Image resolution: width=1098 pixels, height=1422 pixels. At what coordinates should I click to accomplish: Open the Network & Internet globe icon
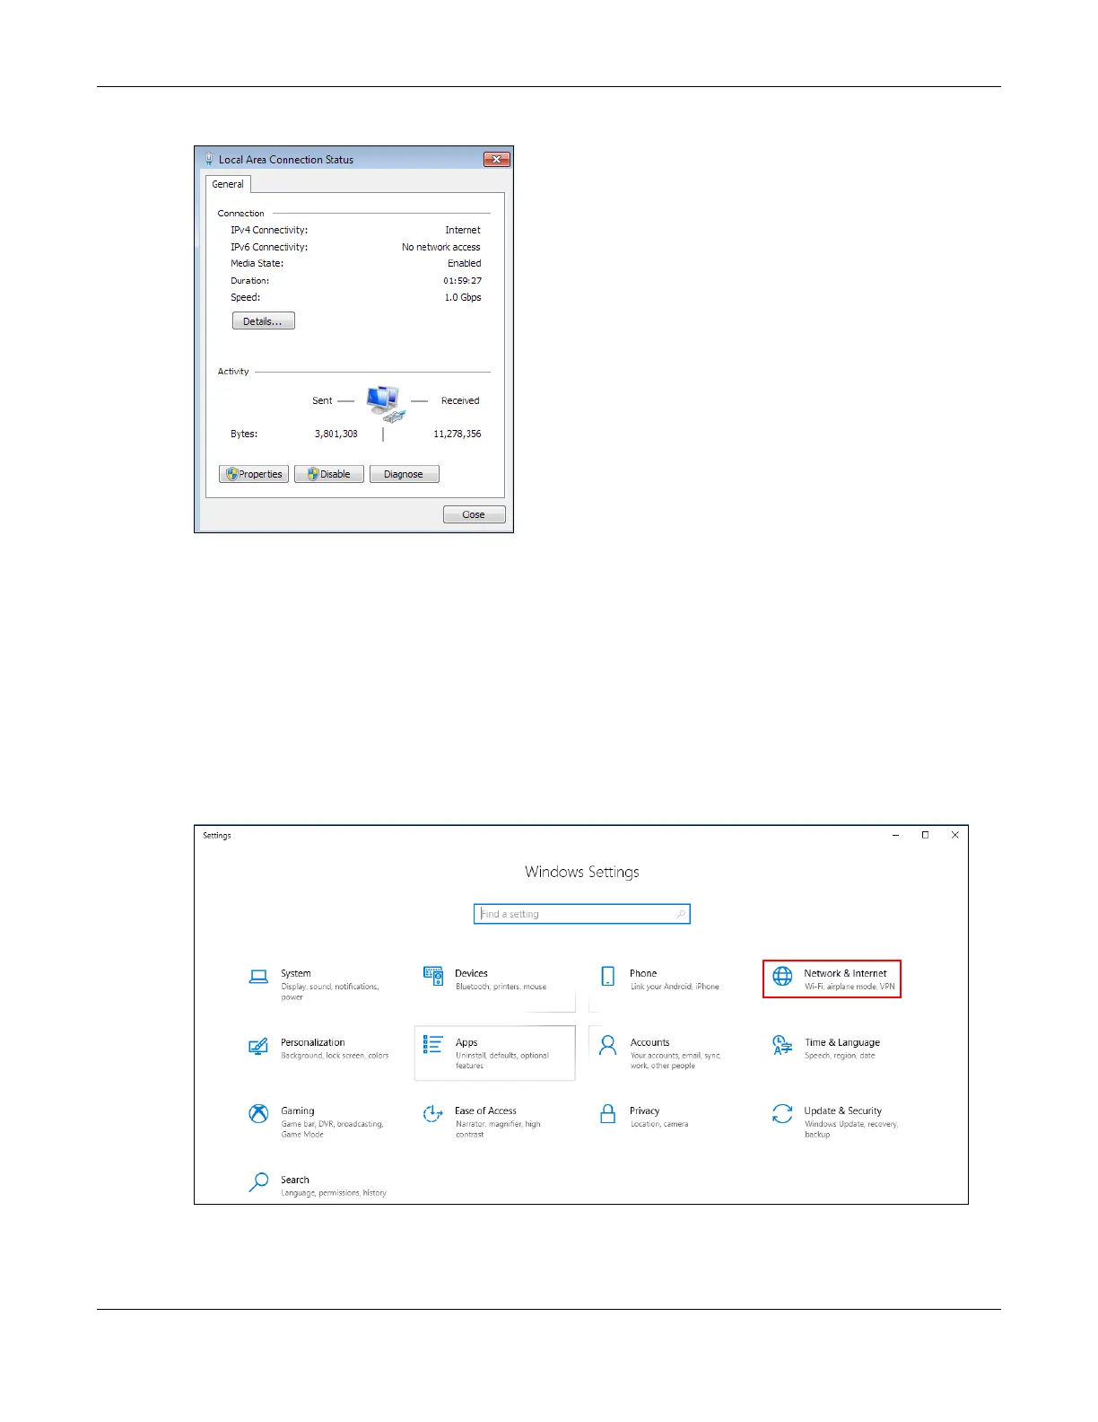tap(783, 977)
